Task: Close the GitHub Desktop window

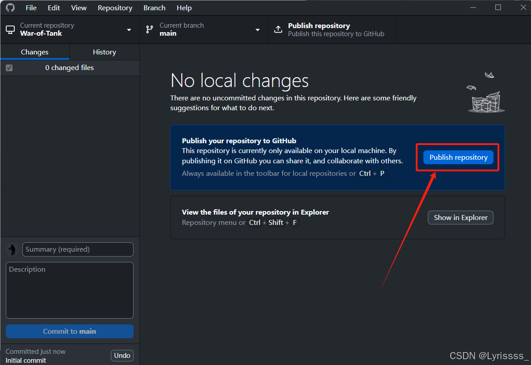Action: [x=523, y=8]
